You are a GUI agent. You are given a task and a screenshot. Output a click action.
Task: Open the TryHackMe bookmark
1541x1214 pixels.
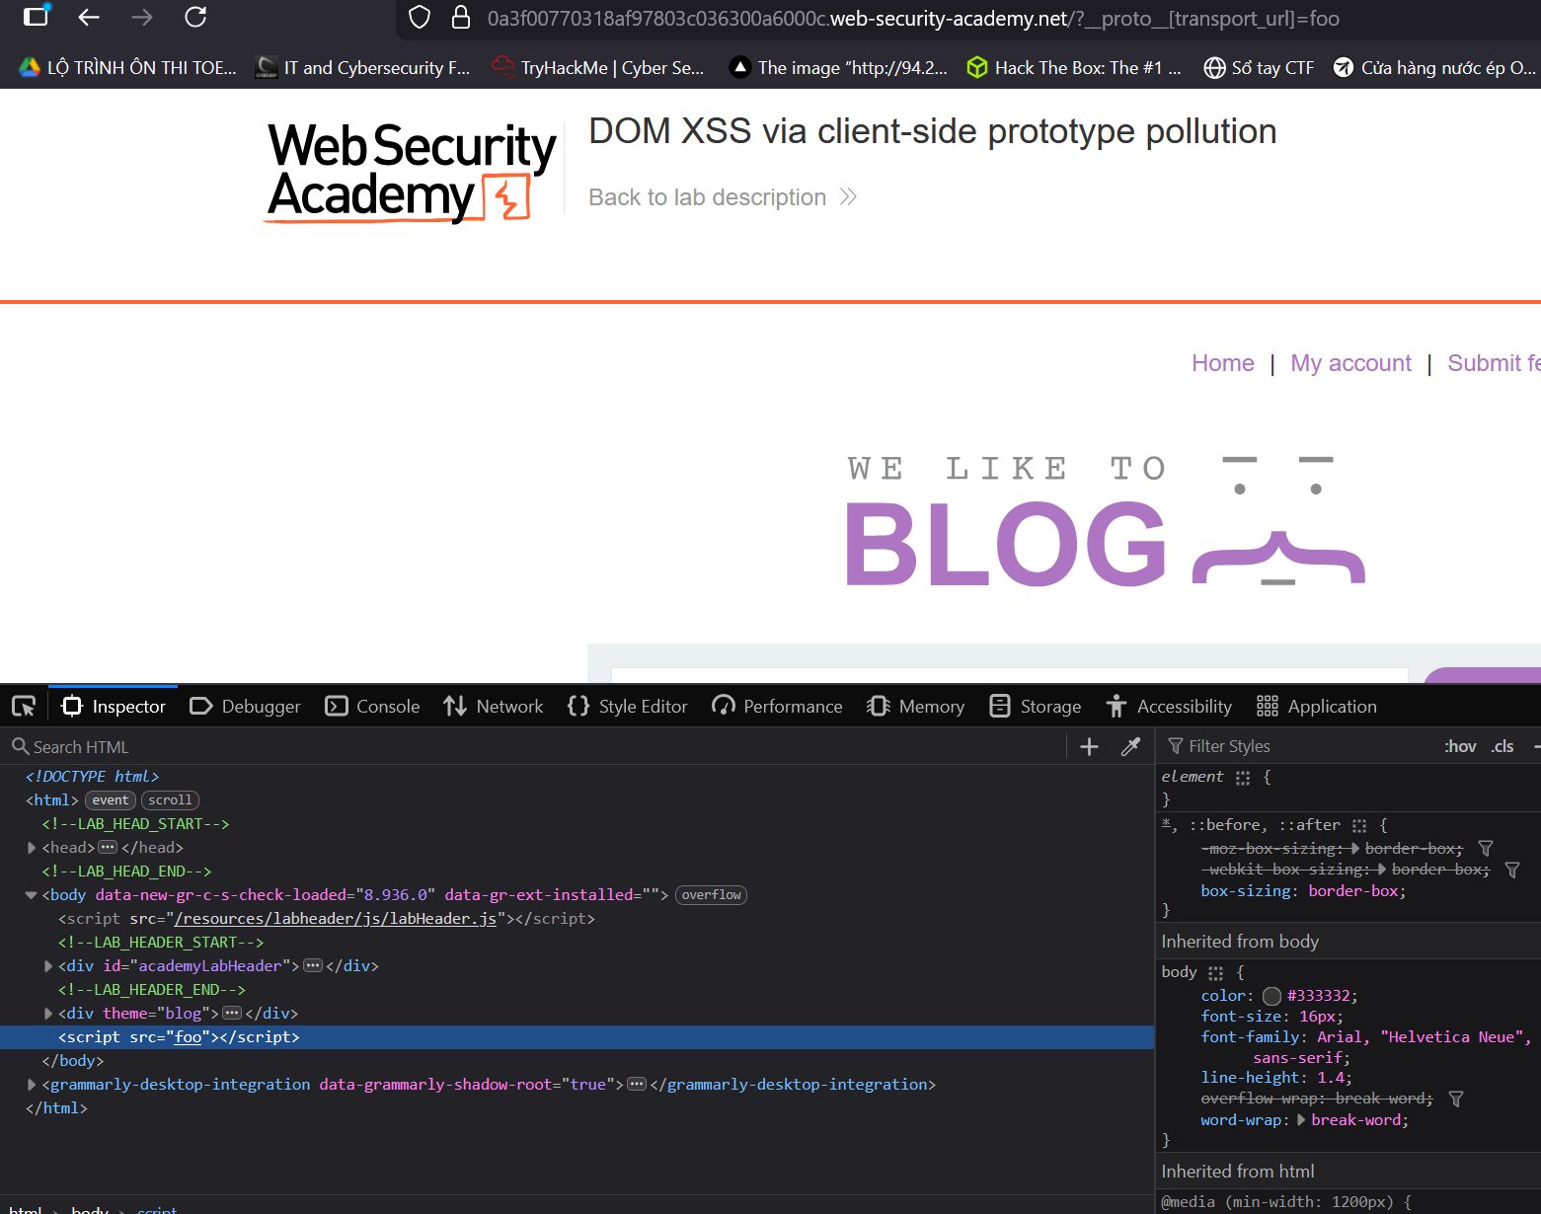[x=598, y=67]
